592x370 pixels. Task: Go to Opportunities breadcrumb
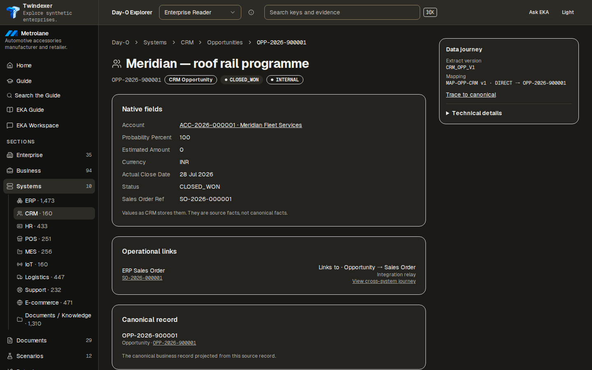[225, 42]
